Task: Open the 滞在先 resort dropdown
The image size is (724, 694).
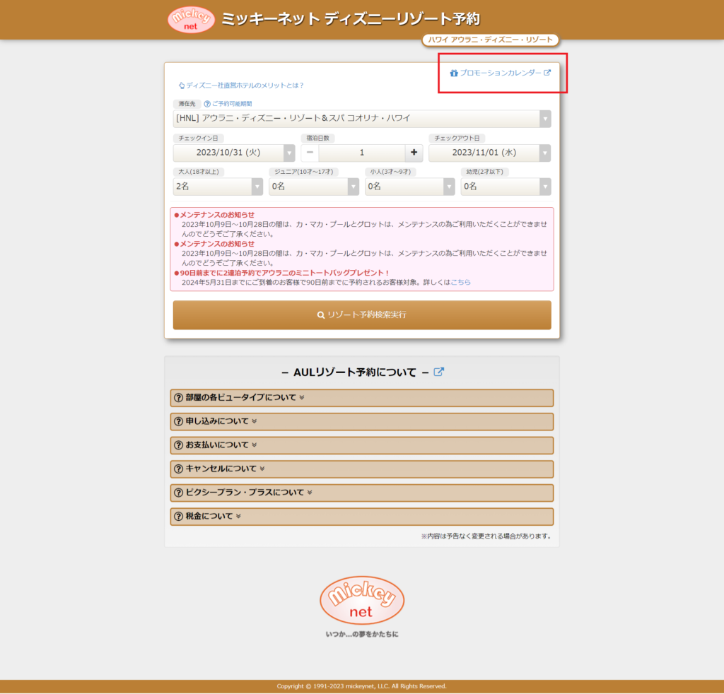Action: pyautogui.click(x=362, y=119)
